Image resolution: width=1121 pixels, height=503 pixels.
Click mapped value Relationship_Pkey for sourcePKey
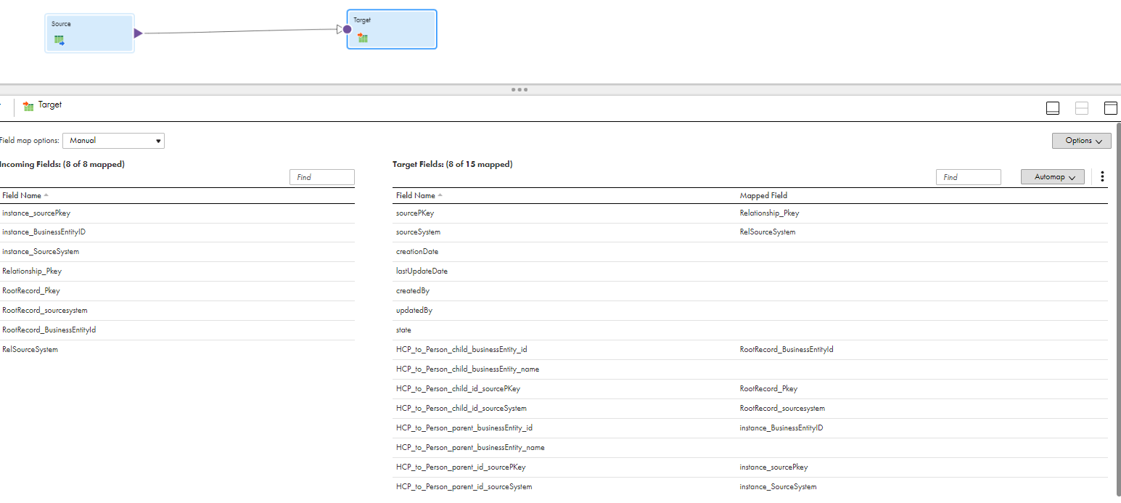pos(769,213)
